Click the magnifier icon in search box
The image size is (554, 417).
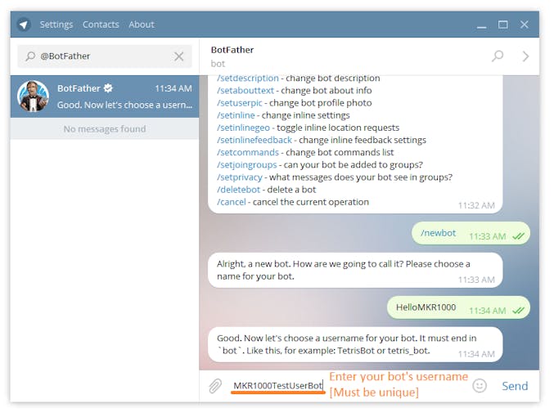coord(30,56)
